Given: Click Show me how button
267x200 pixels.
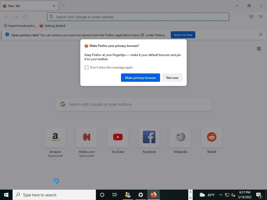Looking at the screenshot, I should coord(183,35).
